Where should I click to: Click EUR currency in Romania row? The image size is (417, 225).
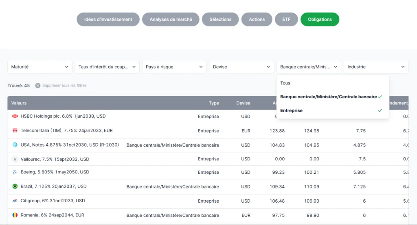[246, 215]
